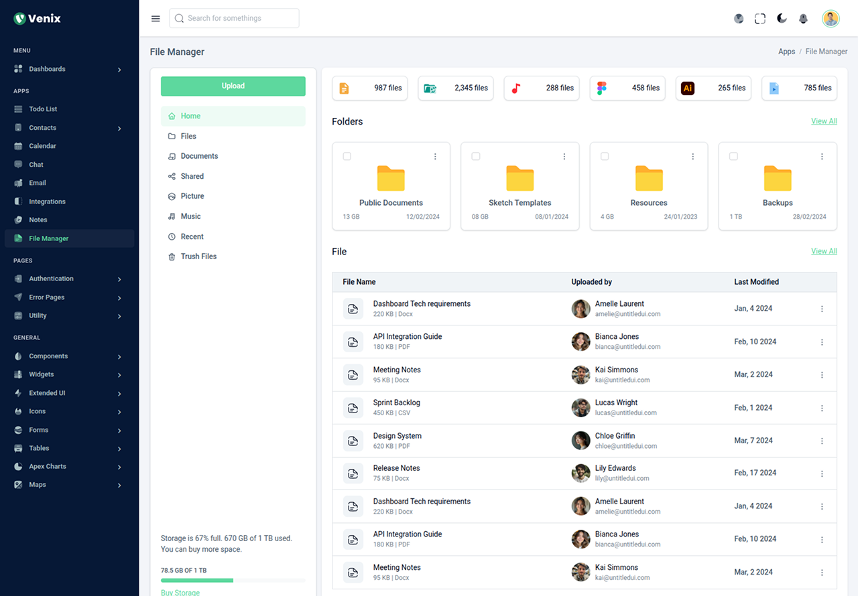Viewport: 858px width, 596px height.
Task: Open three-dot menu on Backups folder
Action: point(822,157)
